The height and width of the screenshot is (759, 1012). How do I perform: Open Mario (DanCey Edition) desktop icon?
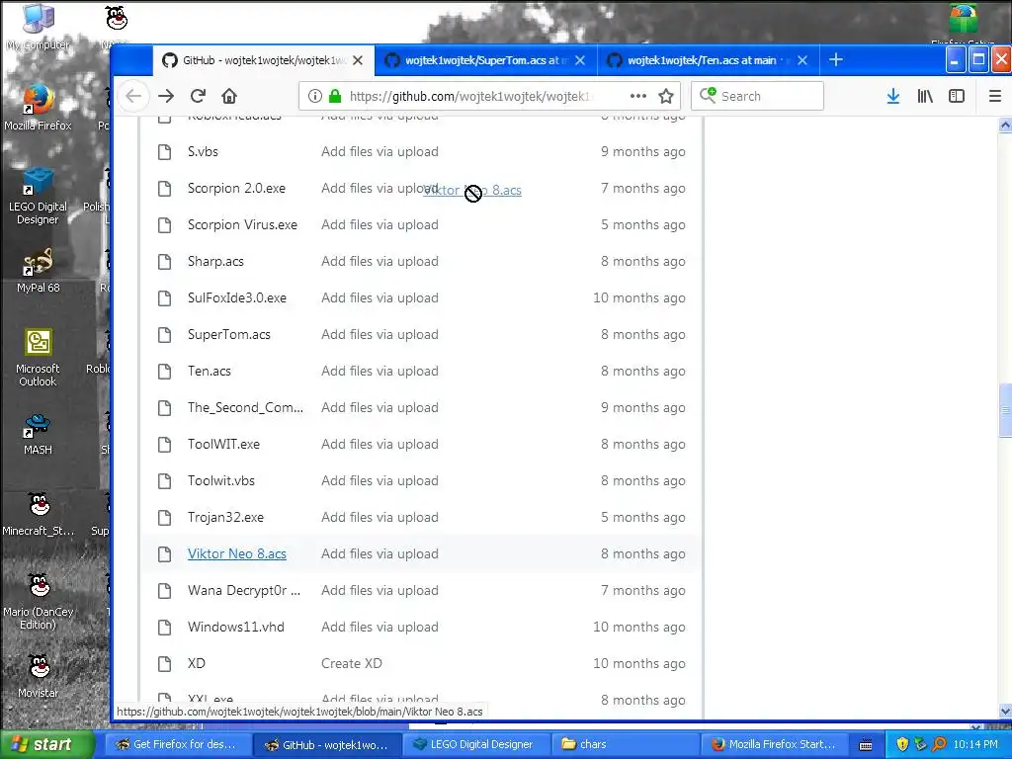pyautogui.click(x=39, y=602)
